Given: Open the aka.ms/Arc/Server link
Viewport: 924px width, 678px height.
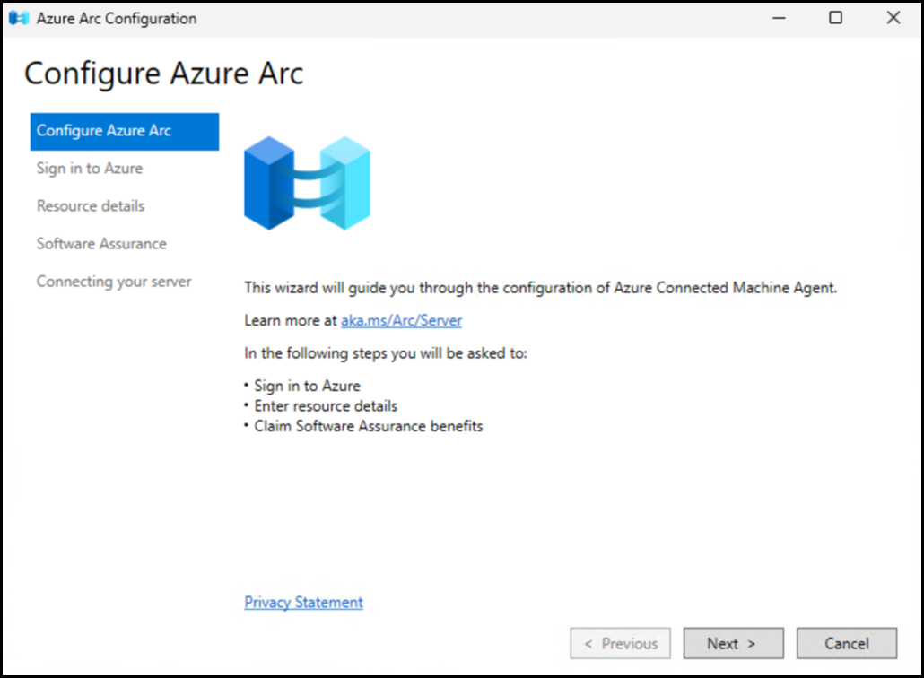Looking at the screenshot, I should coord(401,320).
